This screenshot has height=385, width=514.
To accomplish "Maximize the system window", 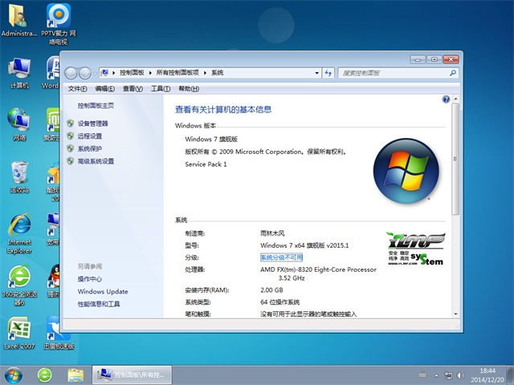I will click(434, 59).
